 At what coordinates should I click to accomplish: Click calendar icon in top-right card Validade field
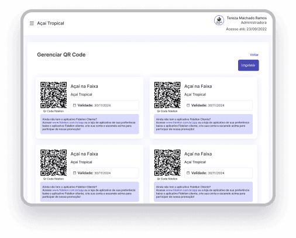pyautogui.click(x=188, y=105)
